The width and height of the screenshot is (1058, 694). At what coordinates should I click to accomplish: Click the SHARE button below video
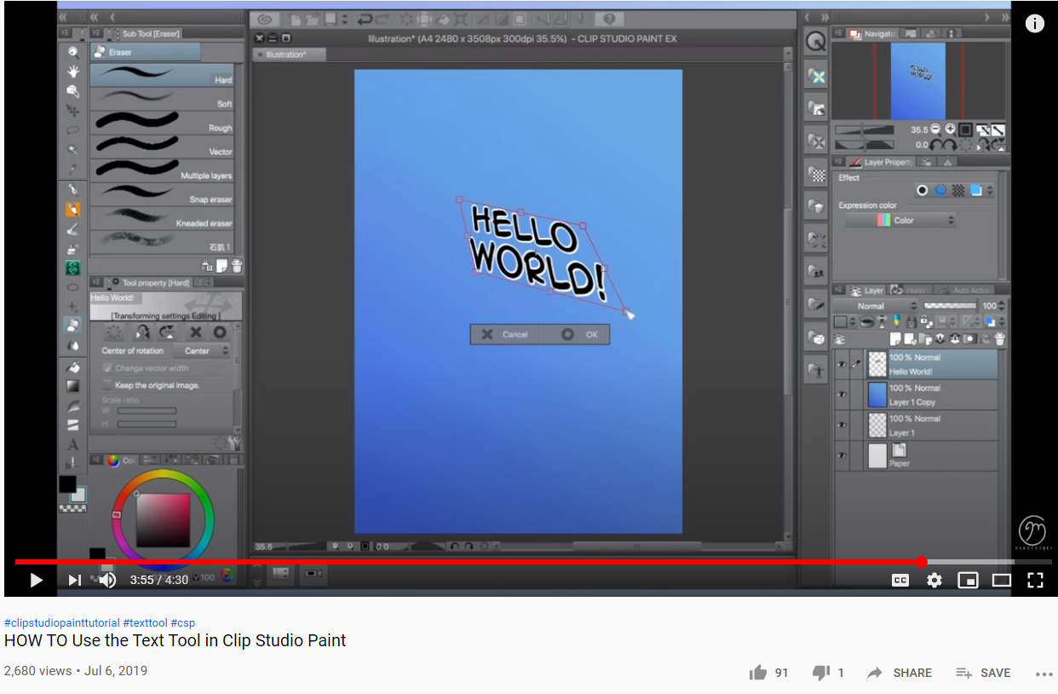point(900,673)
